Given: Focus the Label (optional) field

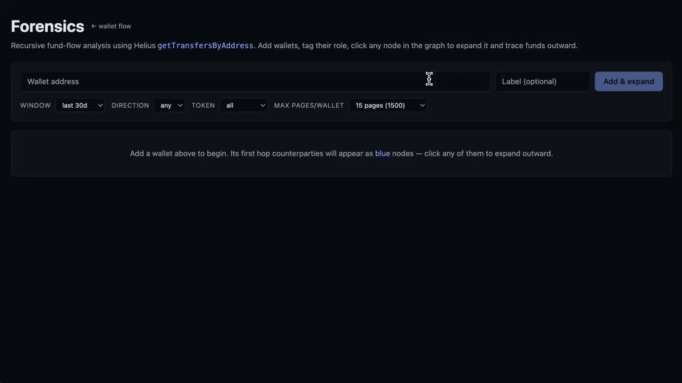Looking at the screenshot, I should (x=543, y=81).
